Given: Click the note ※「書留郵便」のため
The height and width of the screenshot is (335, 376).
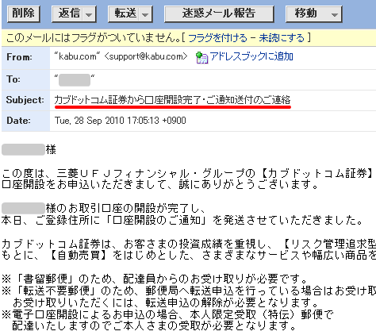Looking at the screenshot, I should 155,279.
